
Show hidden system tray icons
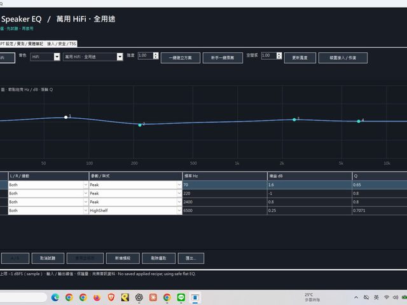point(356,297)
